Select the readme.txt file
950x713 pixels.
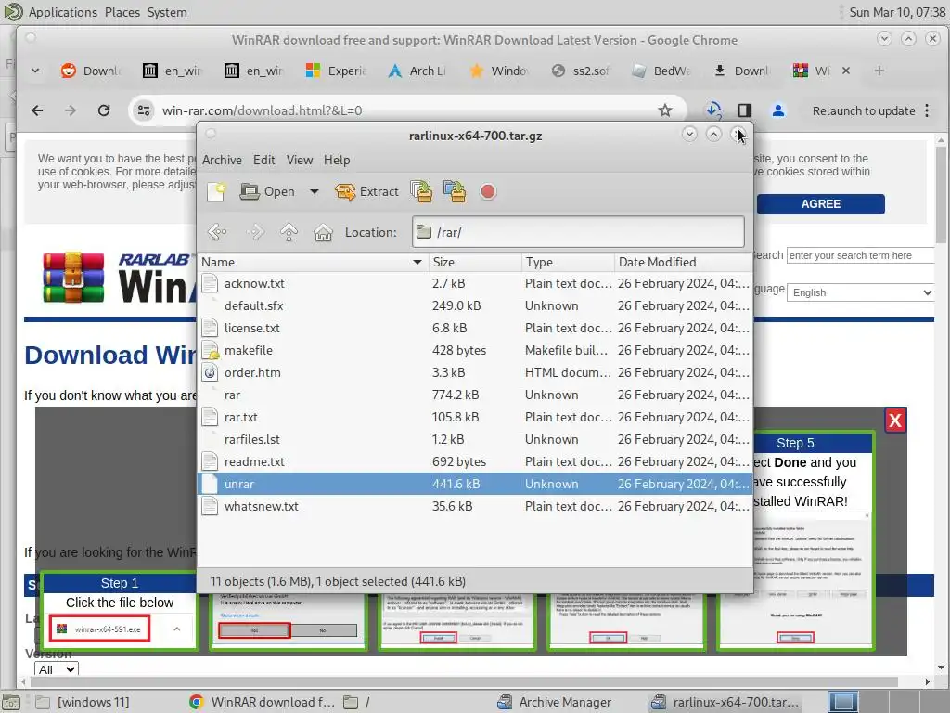click(x=475, y=461)
